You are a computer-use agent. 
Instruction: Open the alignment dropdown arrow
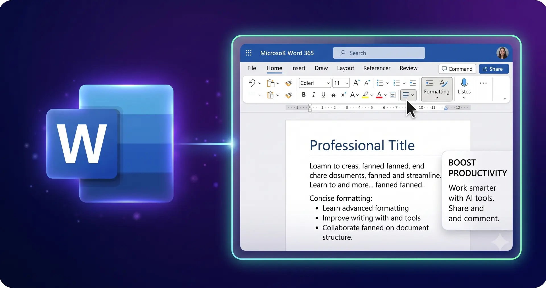tap(412, 95)
